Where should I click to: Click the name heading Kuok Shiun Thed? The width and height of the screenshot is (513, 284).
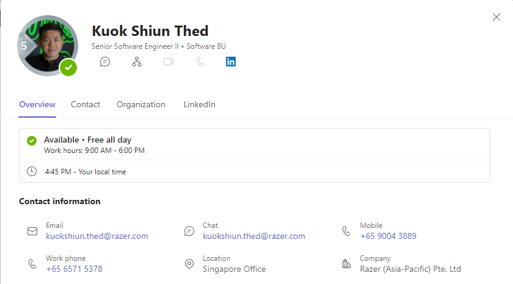click(x=150, y=31)
